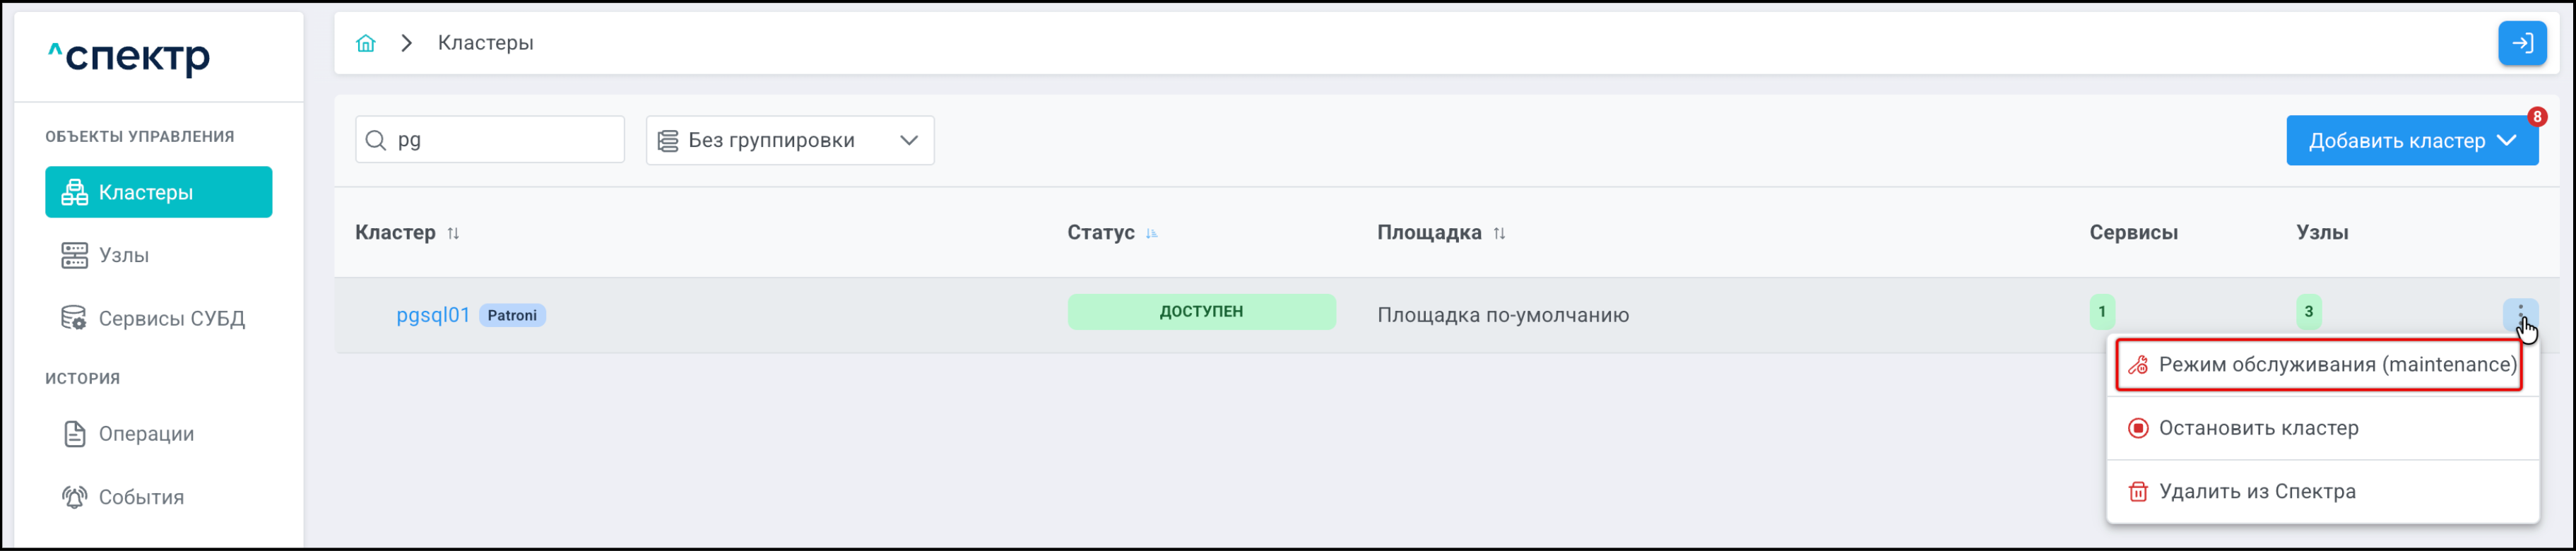The height and width of the screenshot is (551, 2576).
Task: Click the logout icon button
Action: pos(2521,43)
